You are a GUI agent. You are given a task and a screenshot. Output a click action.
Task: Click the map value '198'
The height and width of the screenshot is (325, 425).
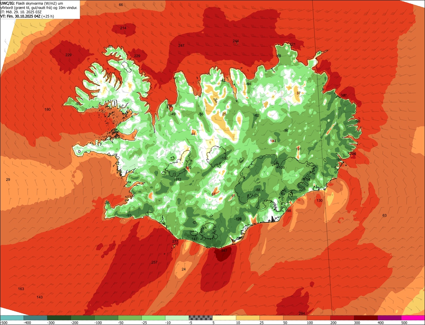(288, 211)
